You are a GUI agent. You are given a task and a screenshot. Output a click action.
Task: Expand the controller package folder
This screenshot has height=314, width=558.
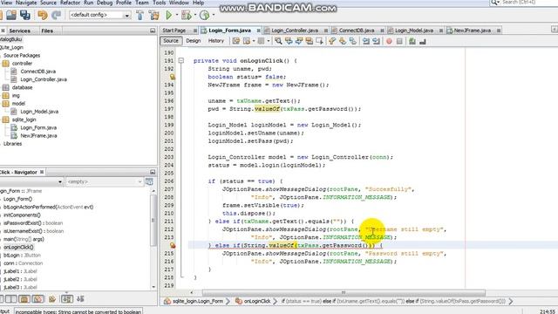(6, 64)
